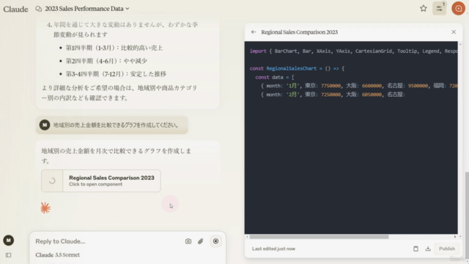Select the Claude 3.5 Sonnet model label
The height and width of the screenshot is (264, 469).
click(x=58, y=255)
